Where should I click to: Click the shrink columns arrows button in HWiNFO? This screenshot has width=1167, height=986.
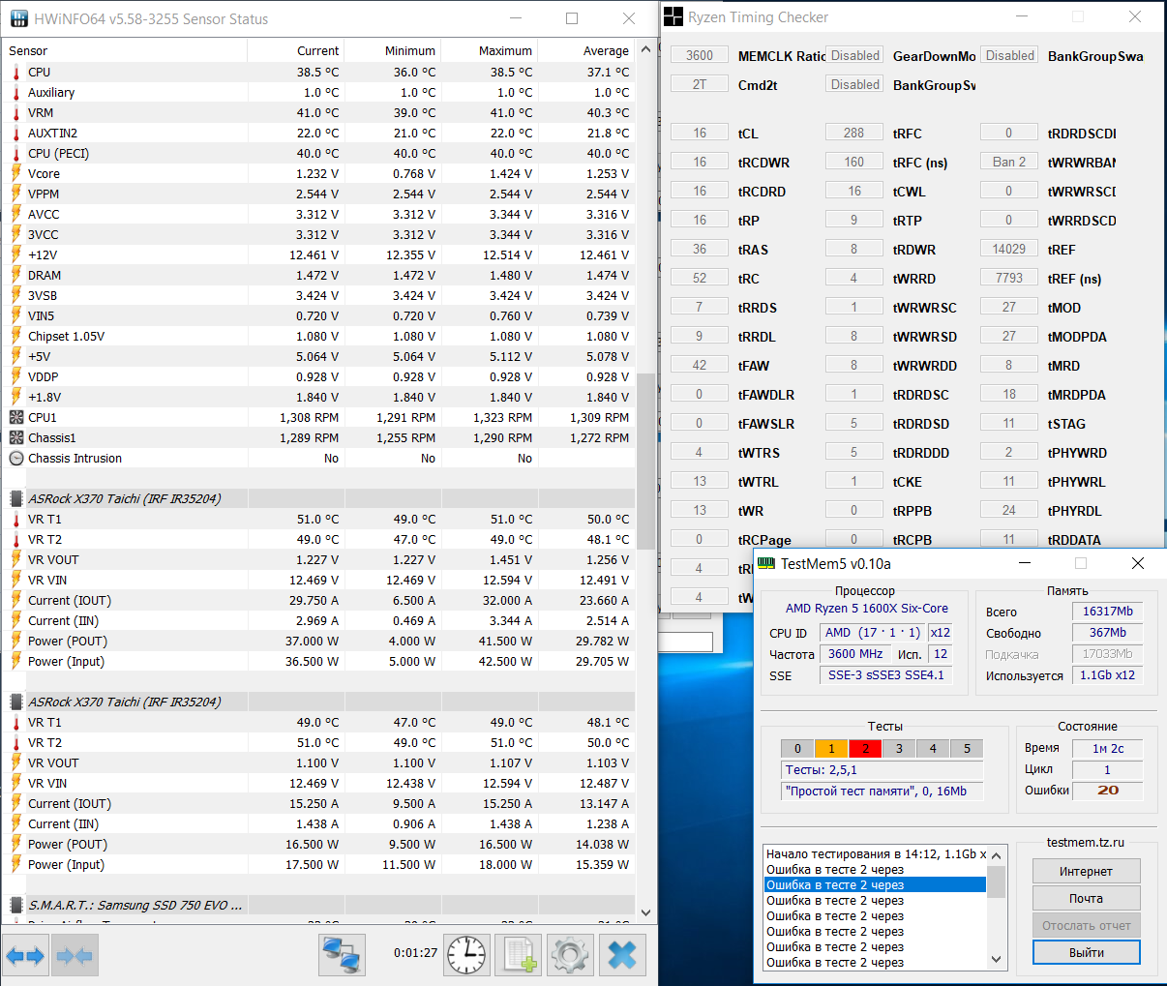click(75, 956)
